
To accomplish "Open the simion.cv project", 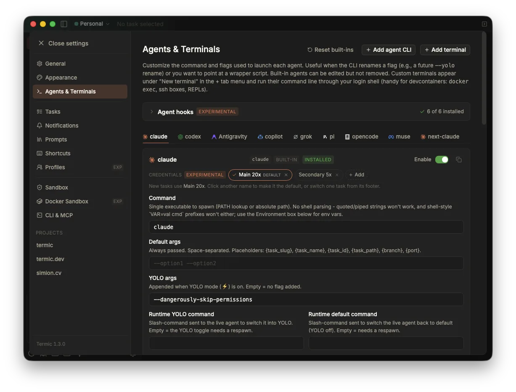I will click(49, 273).
